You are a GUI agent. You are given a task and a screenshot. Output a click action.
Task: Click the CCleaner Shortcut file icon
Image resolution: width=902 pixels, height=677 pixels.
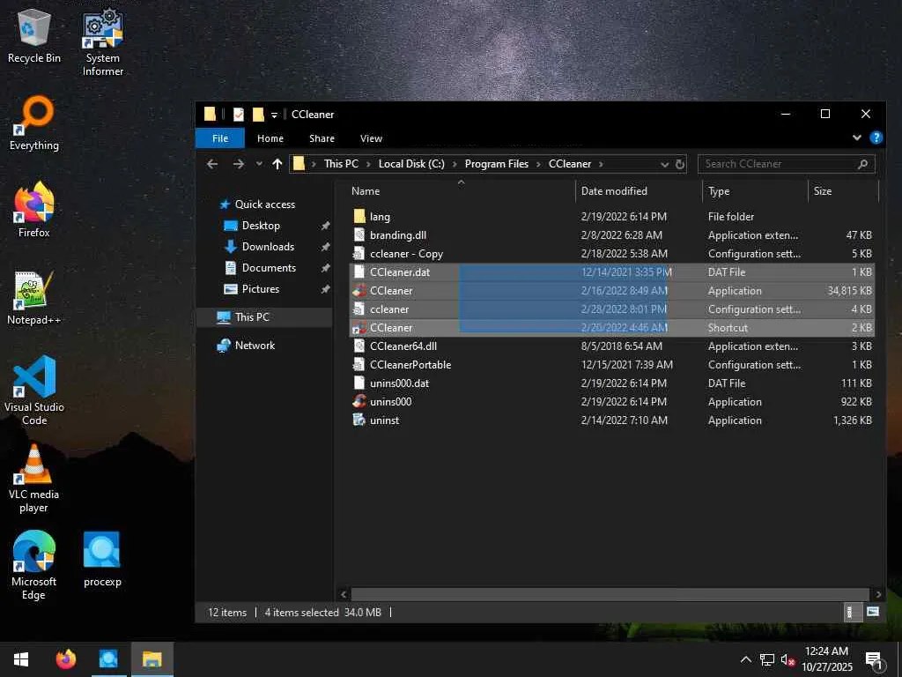click(359, 328)
